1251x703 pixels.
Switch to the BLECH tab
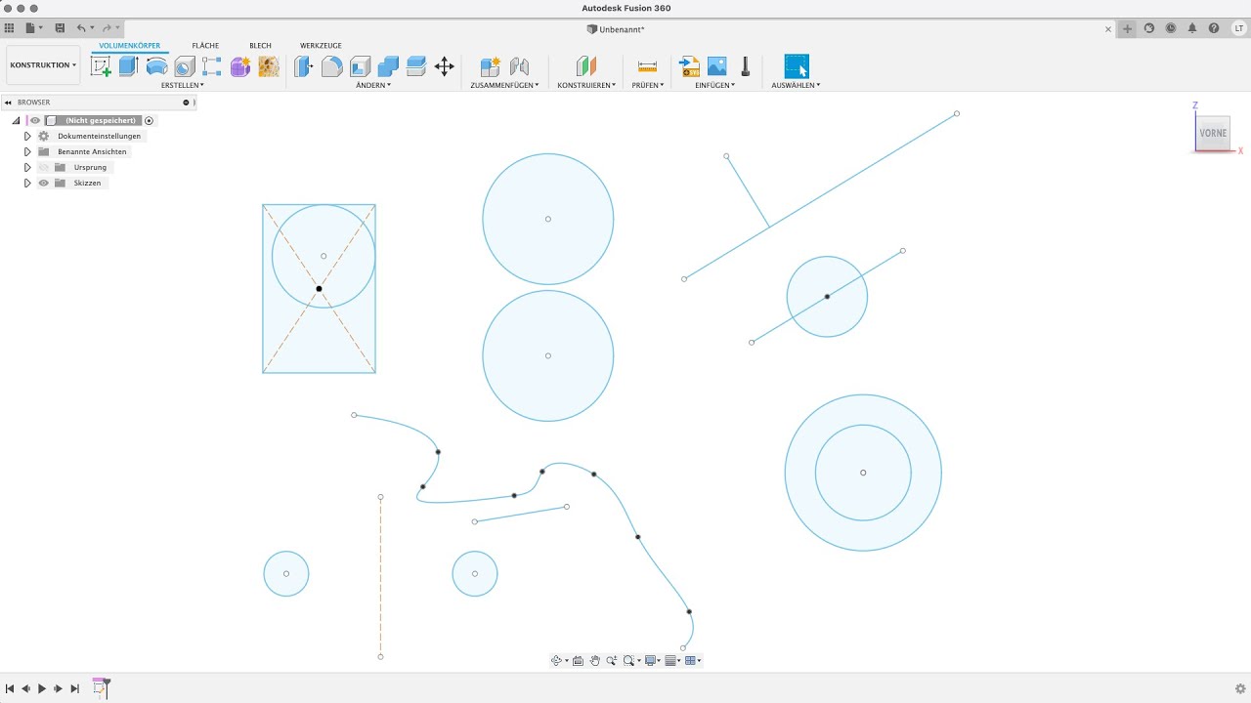(260, 46)
